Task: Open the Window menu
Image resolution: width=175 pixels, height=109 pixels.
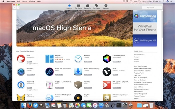Action: [x=32, y=1]
